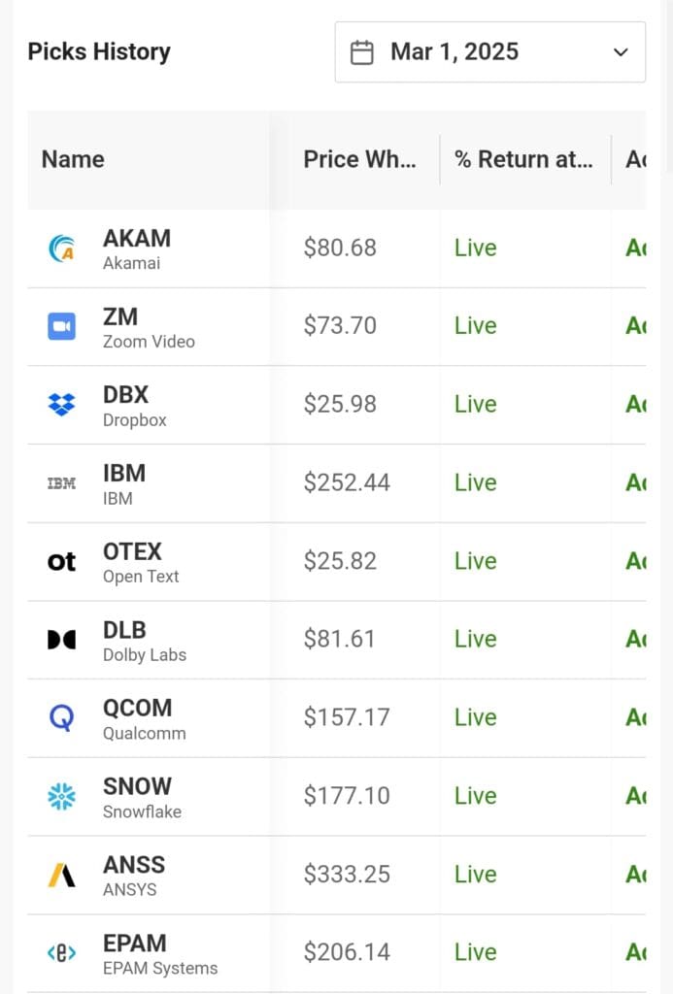Click the Dropbox logo icon
This screenshot has height=994, width=673.
point(62,405)
